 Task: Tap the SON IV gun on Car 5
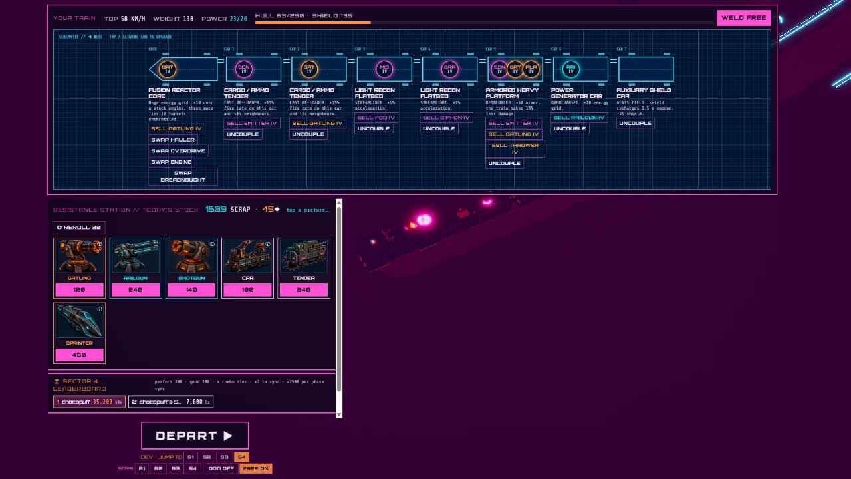point(499,69)
